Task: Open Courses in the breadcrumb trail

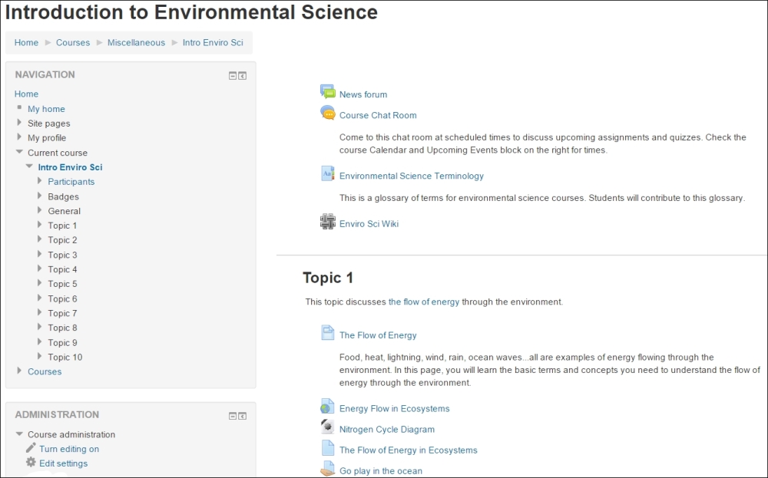Action: [x=73, y=42]
